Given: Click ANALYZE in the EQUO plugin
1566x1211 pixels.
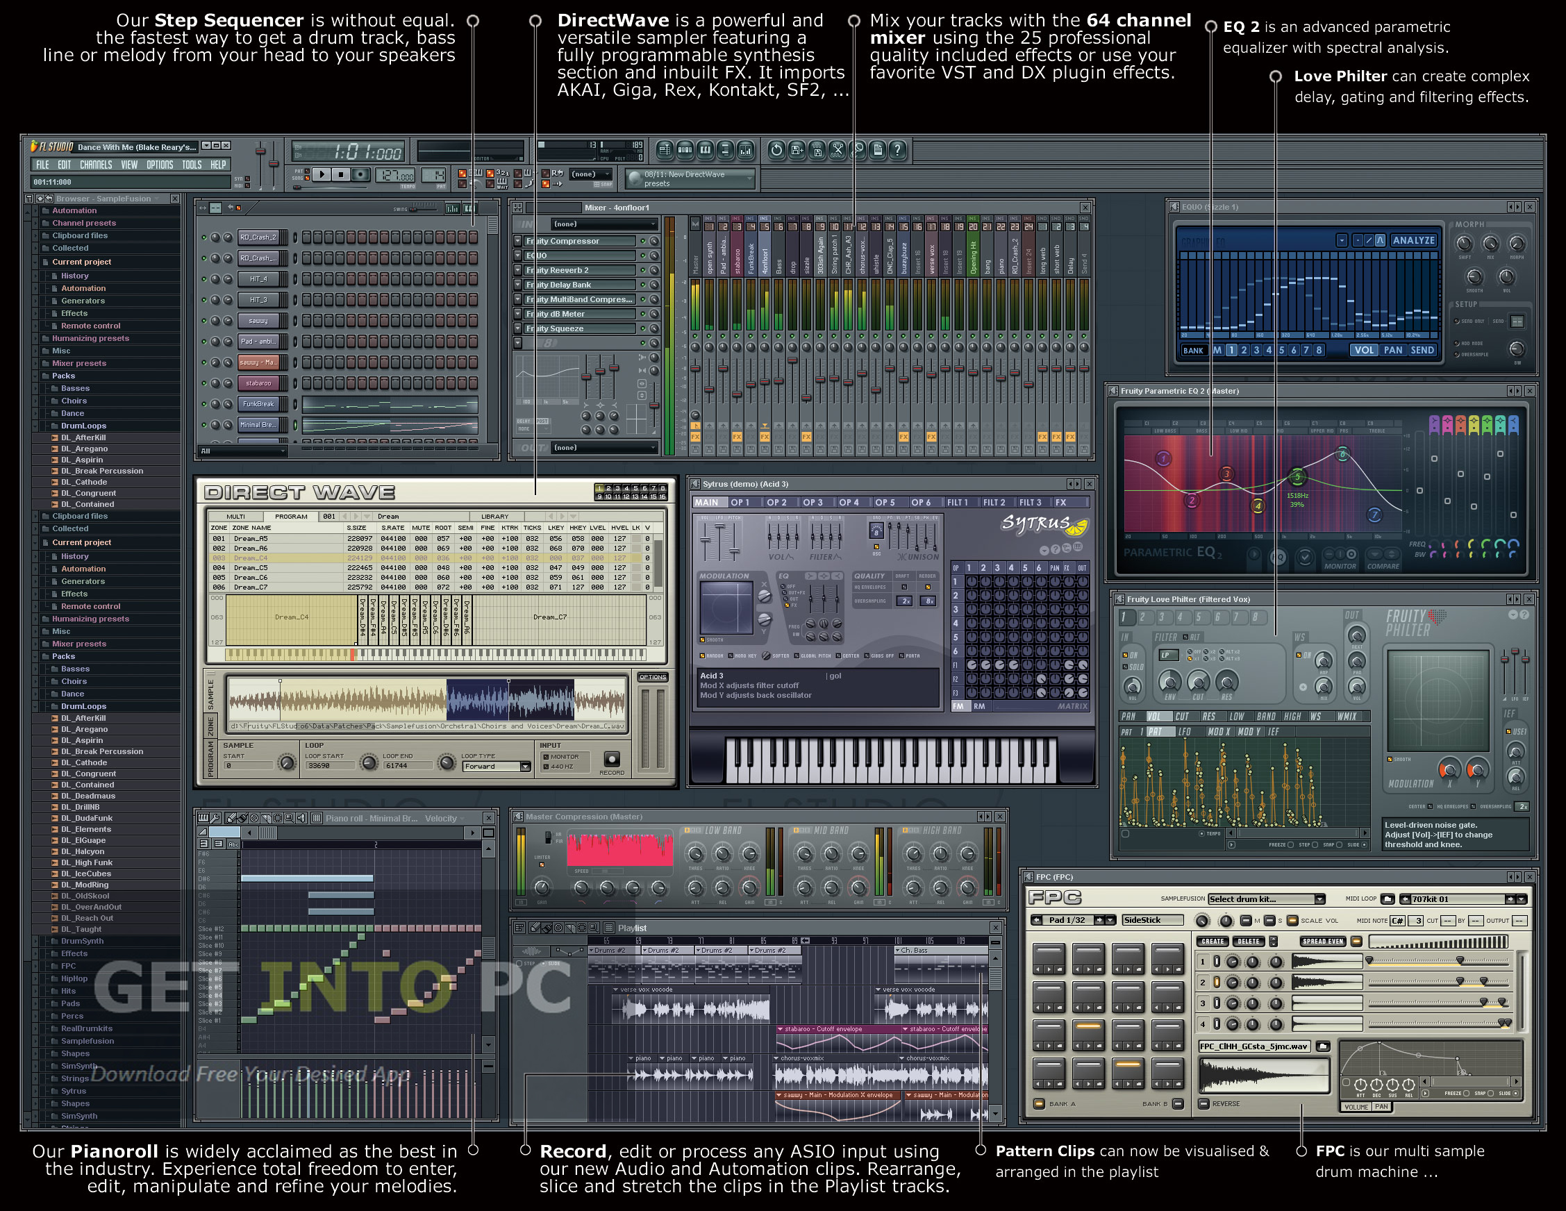Looking at the screenshot, I should tap(1413, 240).
